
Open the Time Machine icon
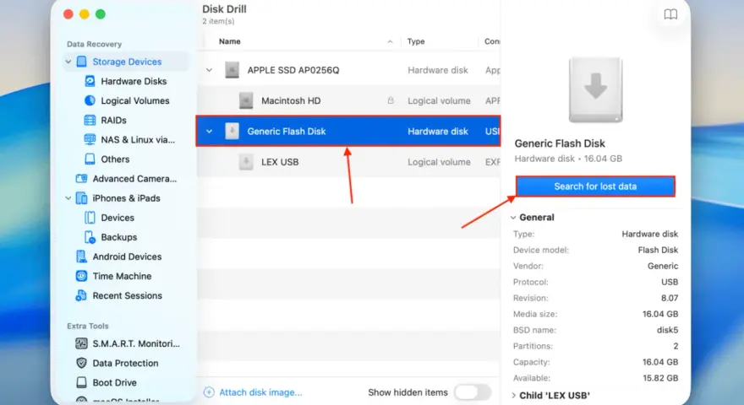(82, 276)
